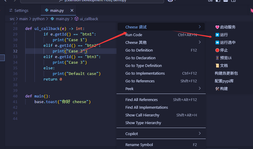This screenshot has height=149, width=253.
Task: Click the fast-forward icon for 运行选中
Action: (x=217, y=42)
